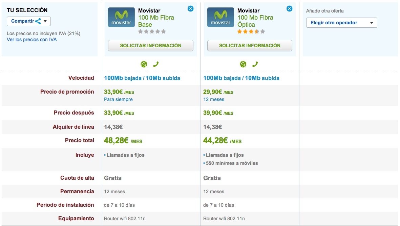This screenshot has width=400, height=226.
Task: Open the Ver los precios con IVA link
Action: click(31, 40)
